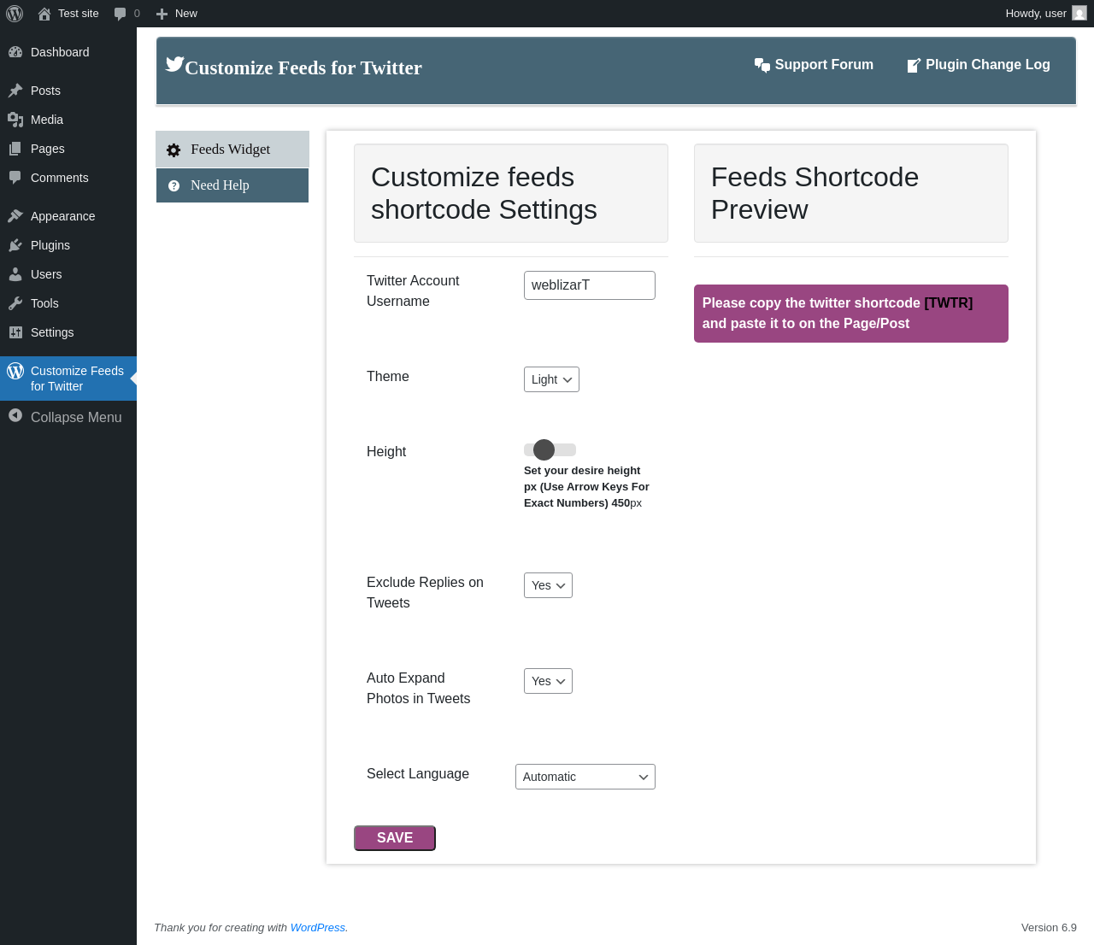Click the Plugin Change Log edit icon

click(x=914, y=65)
